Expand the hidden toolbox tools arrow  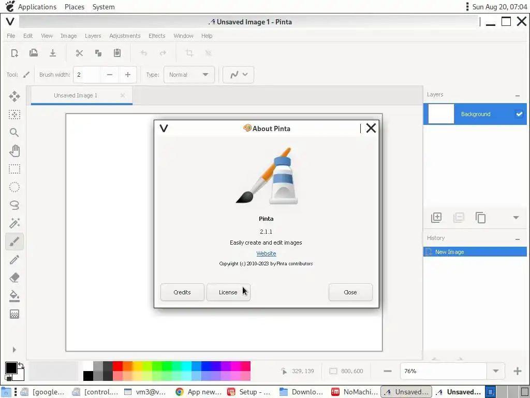coord(14,350)
